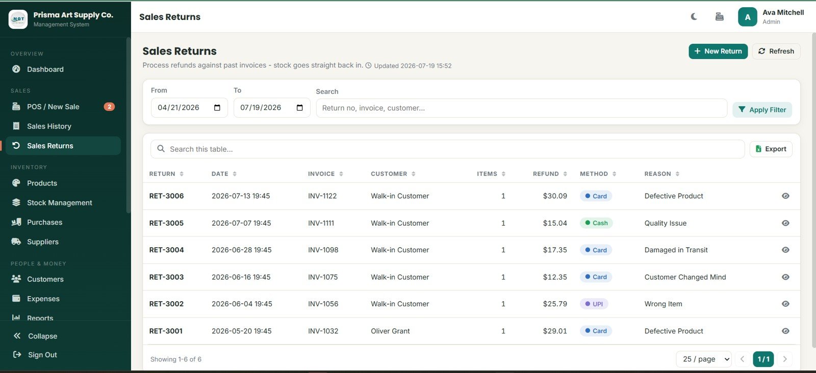Viewport: 816px width, 373px height.
Task: Go to previous page arrow
Action: [743, 359]
